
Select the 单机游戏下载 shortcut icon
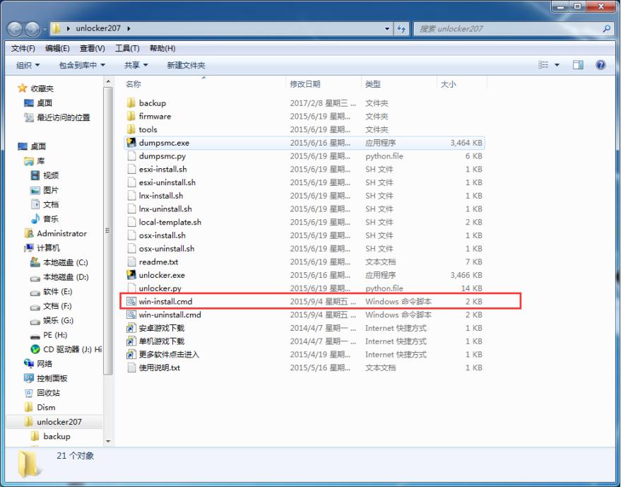(x=131, y=341)
